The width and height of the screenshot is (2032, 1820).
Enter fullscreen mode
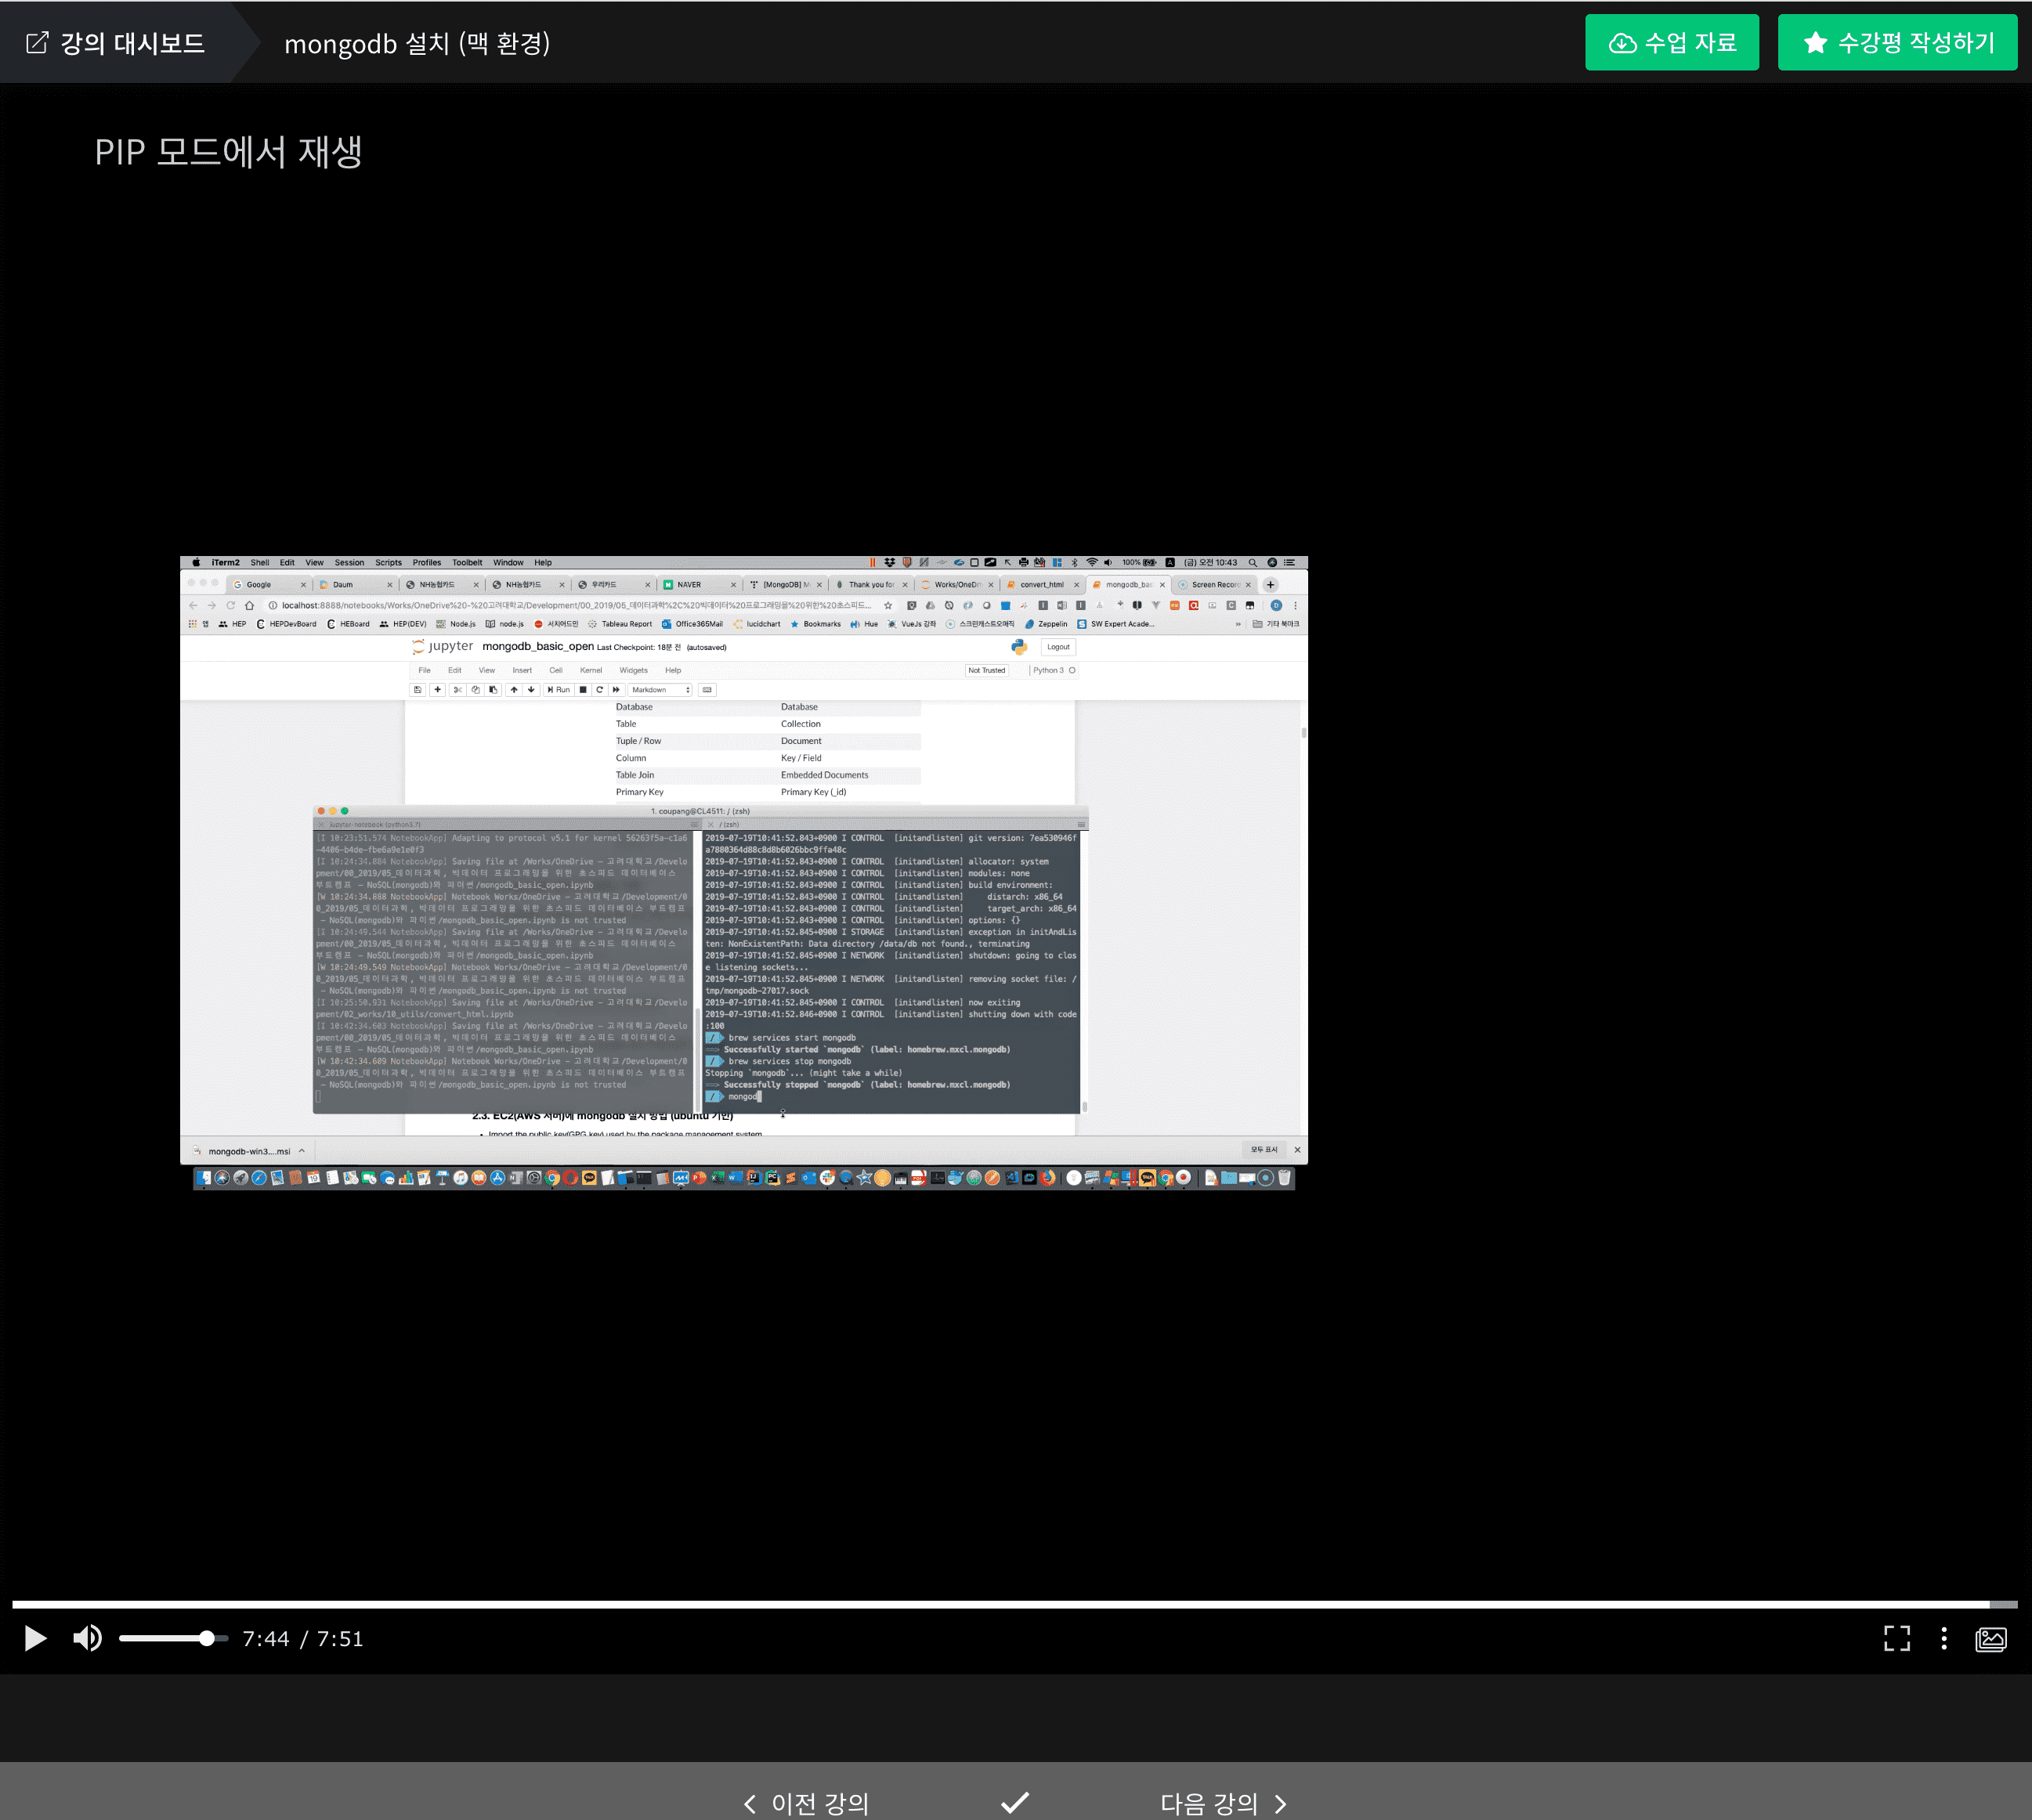(1896, 1638)
